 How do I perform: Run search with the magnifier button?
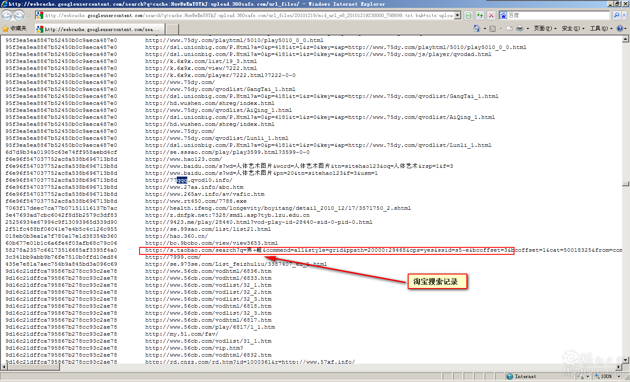coord(616,15)
